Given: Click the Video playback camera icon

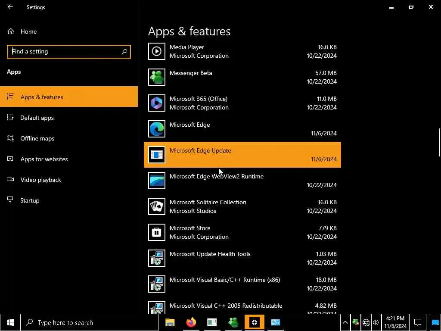Looking at the screenshot, I should [x=10, y=179].
